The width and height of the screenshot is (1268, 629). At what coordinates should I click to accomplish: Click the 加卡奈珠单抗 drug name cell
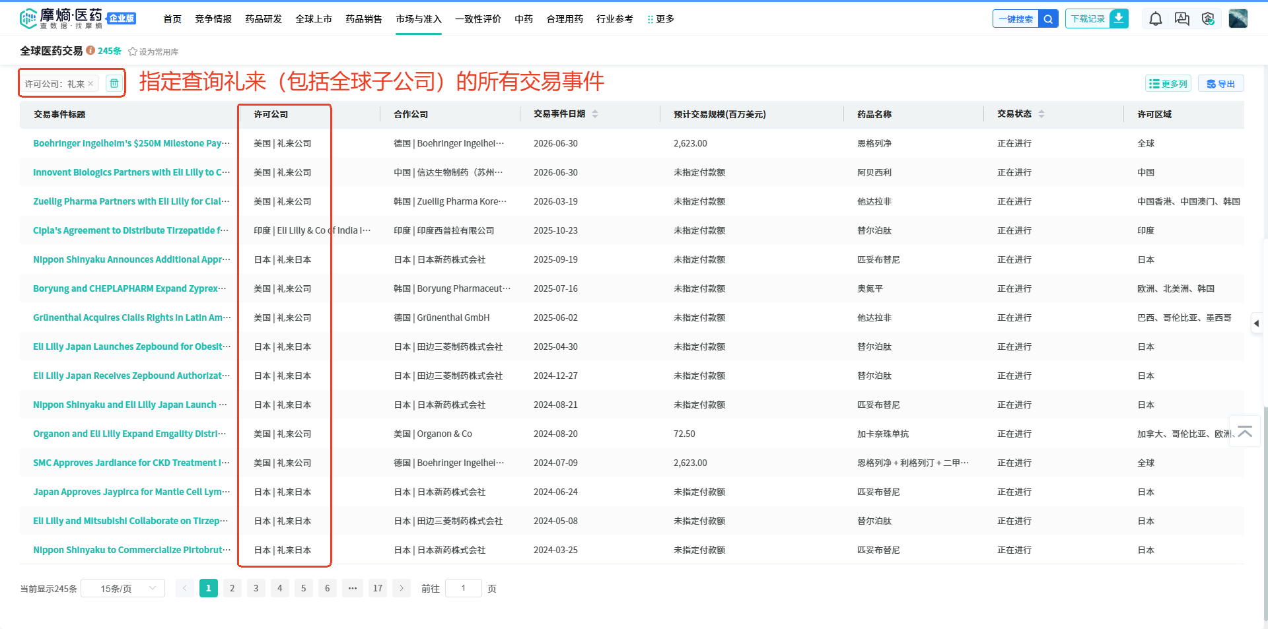[x=883, y=434]
